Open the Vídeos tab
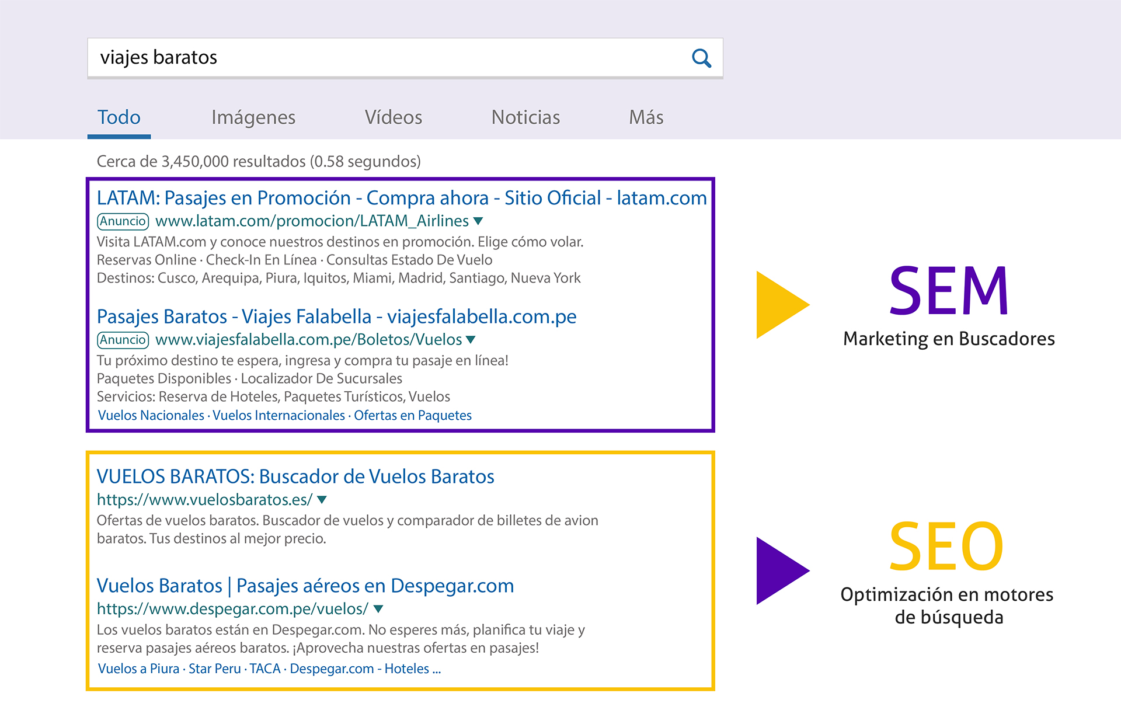The height and width of the screenshot is (724, 1121). (x=394, y=117)
